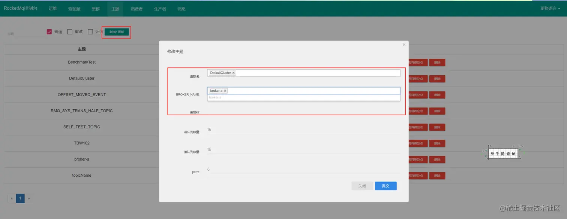This screenshot has width=567, height=219.
Task: Open the 更换语言 language dropdown
Action: point(550,9)
